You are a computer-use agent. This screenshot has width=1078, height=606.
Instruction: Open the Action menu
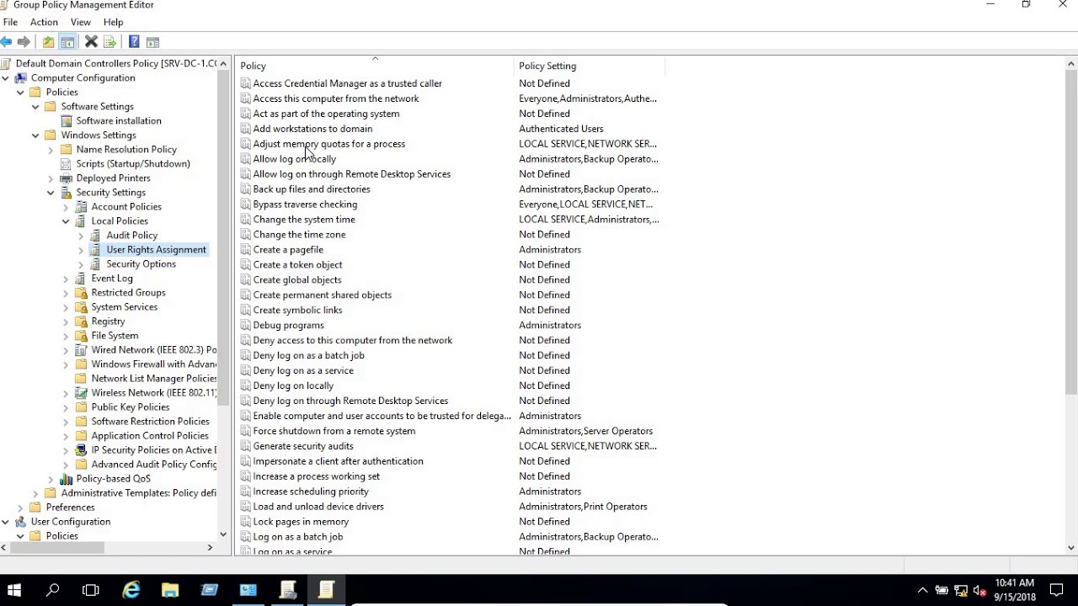44,22
